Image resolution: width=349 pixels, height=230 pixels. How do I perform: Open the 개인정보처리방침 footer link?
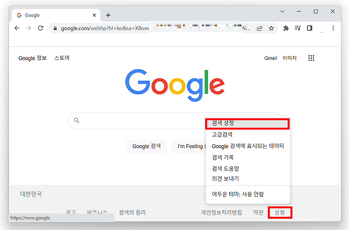221,213
